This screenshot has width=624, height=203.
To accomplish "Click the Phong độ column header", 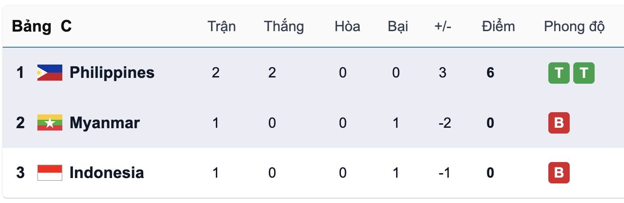I will pos(574,27).
